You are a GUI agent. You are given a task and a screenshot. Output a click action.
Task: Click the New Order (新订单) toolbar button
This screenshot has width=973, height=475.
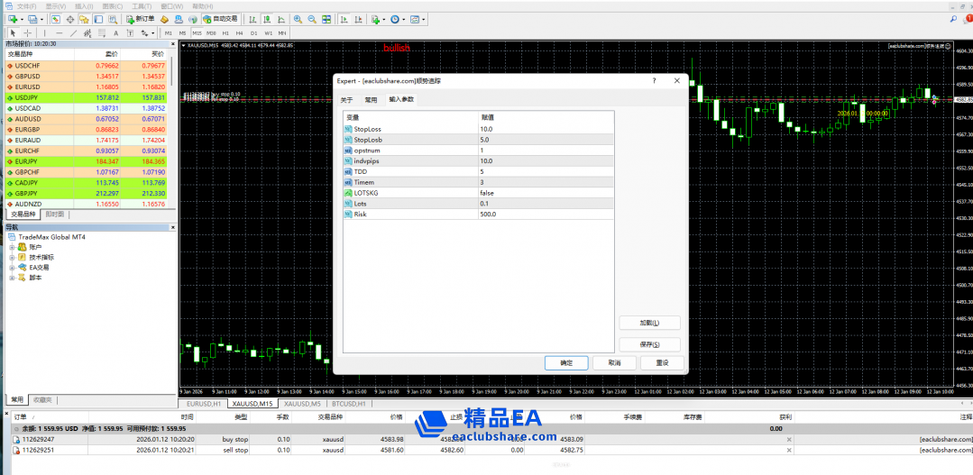click(x=140, y=19)
